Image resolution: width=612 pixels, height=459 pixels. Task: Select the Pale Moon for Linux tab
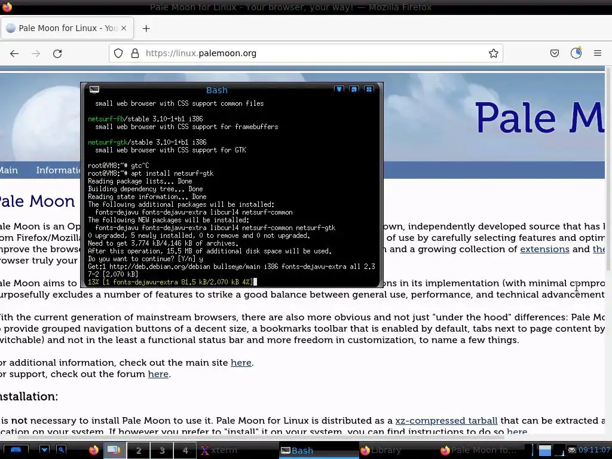click(67, 28)
